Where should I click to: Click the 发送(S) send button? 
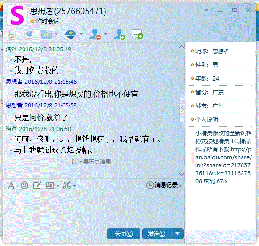click(157, 234)
